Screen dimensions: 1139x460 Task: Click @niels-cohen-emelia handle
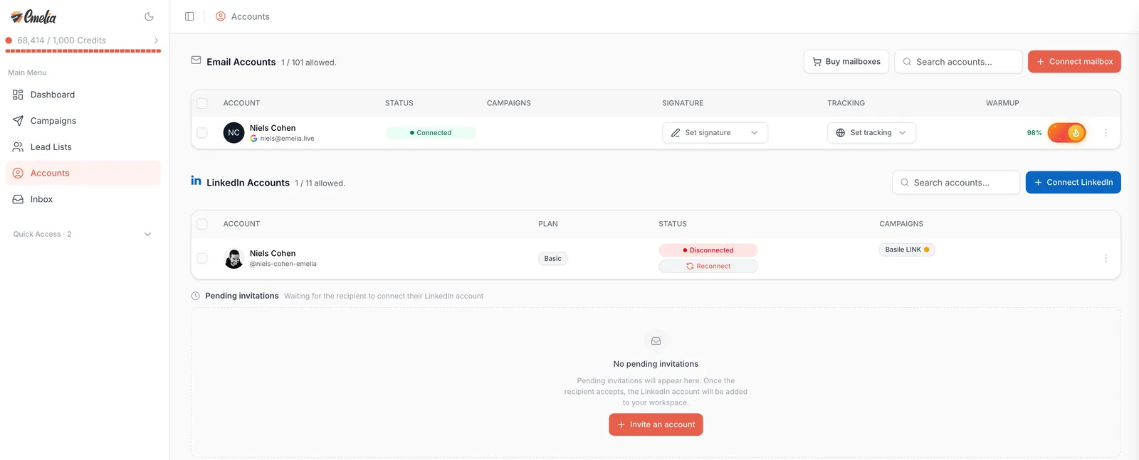283,264
